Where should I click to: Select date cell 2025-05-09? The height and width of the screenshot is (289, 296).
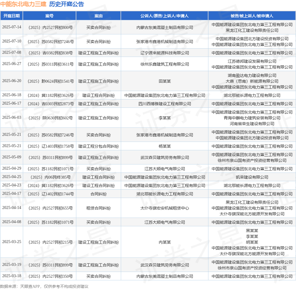point(12,157)
